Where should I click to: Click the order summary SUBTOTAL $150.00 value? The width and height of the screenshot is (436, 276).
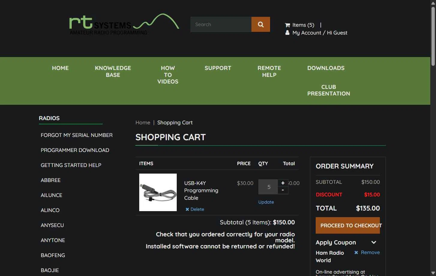(x=371, y=182)
